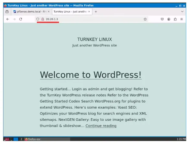Click firefox-esr in the taskbar
The image size is (190, 144).
pyautogui.click(x=47, y=139)
